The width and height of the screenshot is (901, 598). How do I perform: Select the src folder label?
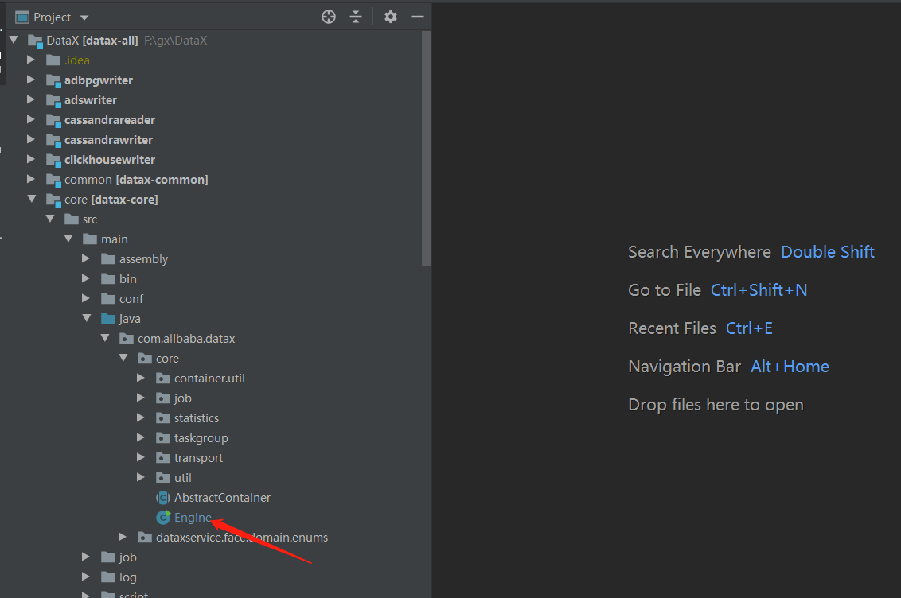[90, 219]
